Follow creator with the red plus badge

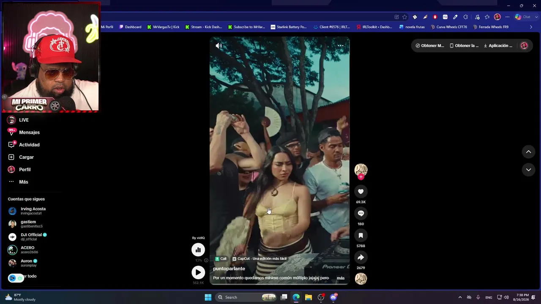pyautogui.click(x=361, y=177)
